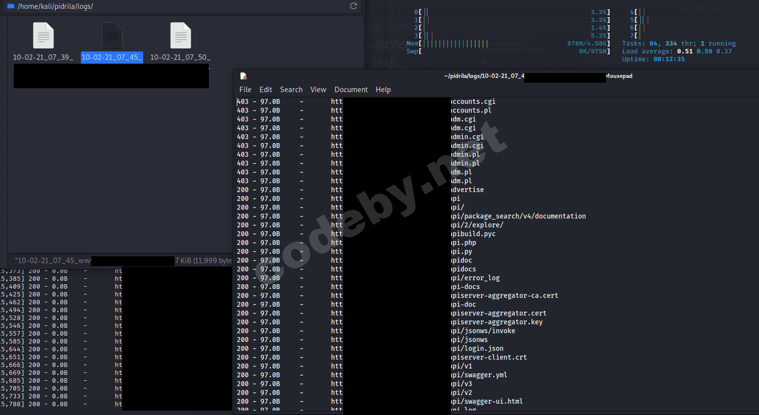Click the reload icon in the file manager path bar
The width and height of the screenshot is (759, 415).
pos(354,6)
